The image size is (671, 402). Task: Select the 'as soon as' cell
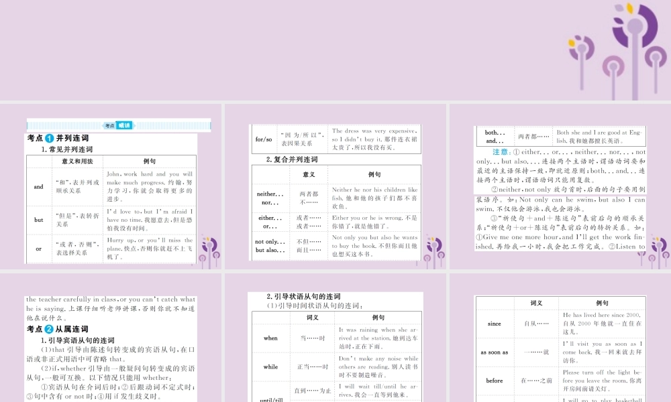(x=495, y=352)
